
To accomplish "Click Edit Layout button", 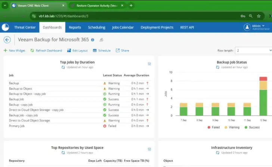I will coord(77,51).
